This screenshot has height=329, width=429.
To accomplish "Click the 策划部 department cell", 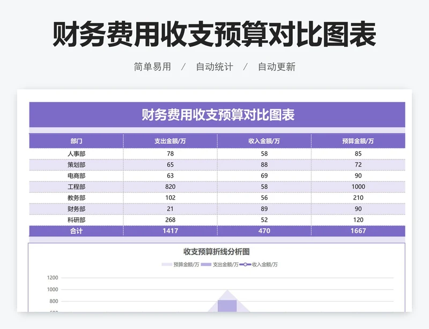I will (76, 165).
